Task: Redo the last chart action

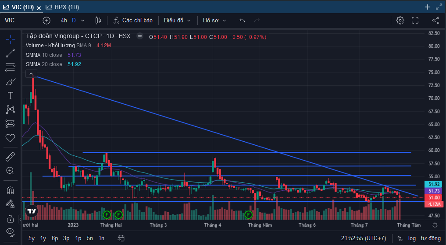Action: coord(257,21)
